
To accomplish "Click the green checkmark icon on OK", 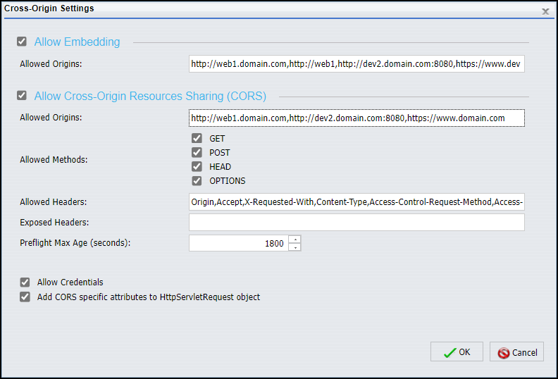I will 449,353.
